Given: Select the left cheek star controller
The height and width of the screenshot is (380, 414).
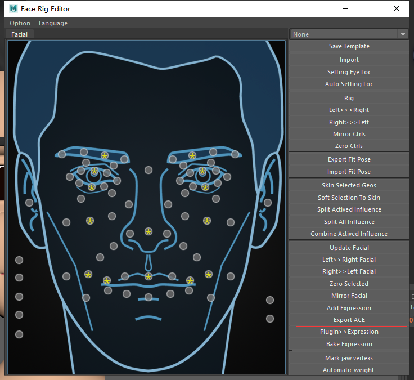Looking at the screenshot, I should coord(90,221).
